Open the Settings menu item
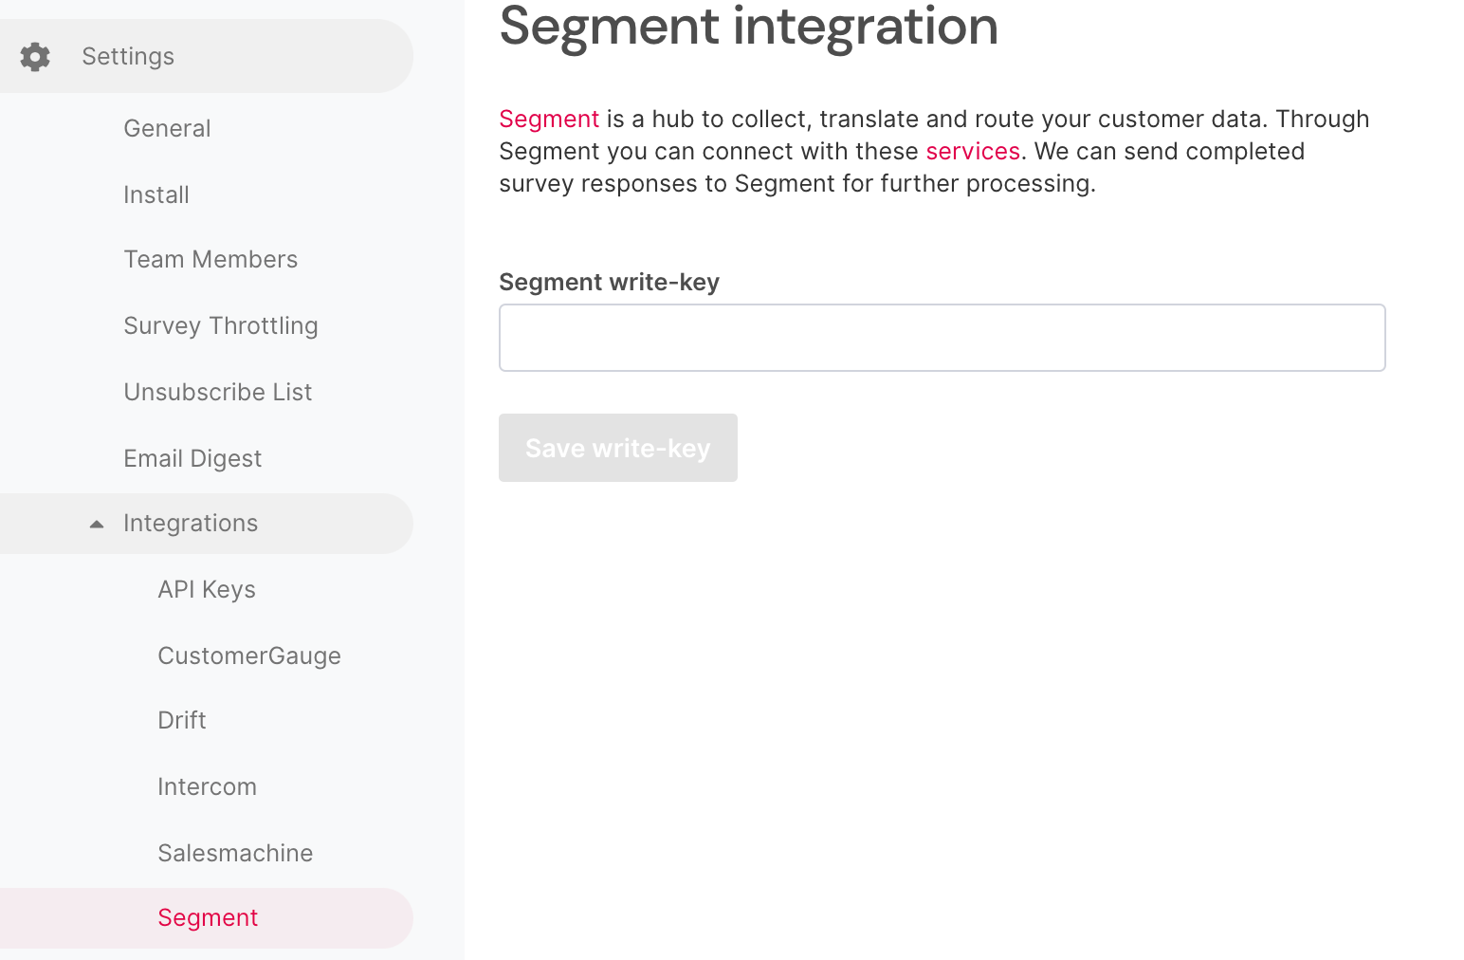The width and height of the screenshot is (1464, 960). [127, 56]
